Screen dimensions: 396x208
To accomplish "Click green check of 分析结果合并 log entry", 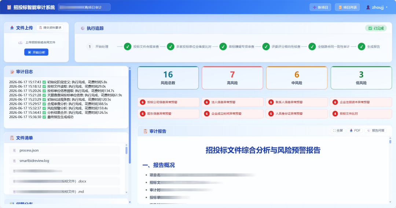I will click(x=44, y=113).
